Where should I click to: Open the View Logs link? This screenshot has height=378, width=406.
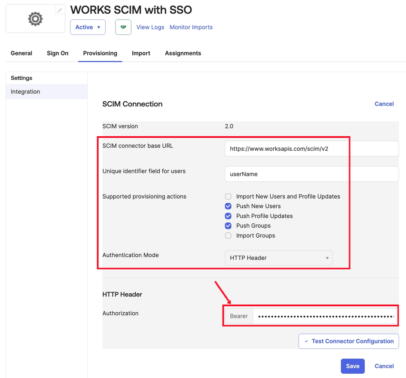coord(150,27)
